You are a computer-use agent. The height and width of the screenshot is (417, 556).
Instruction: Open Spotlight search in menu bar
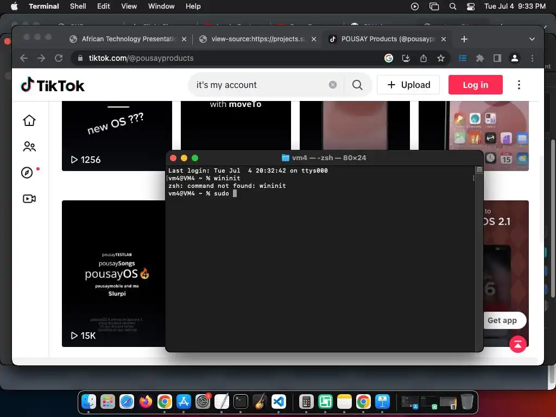click(453, 7)
